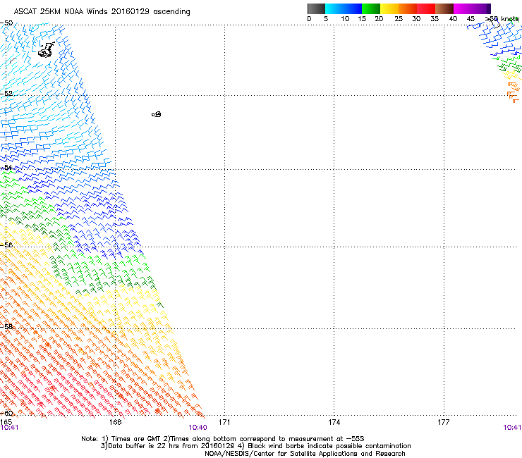The image size is (522, 458).
Task: Click the -50 latitude label
Action: pos(6,23)
